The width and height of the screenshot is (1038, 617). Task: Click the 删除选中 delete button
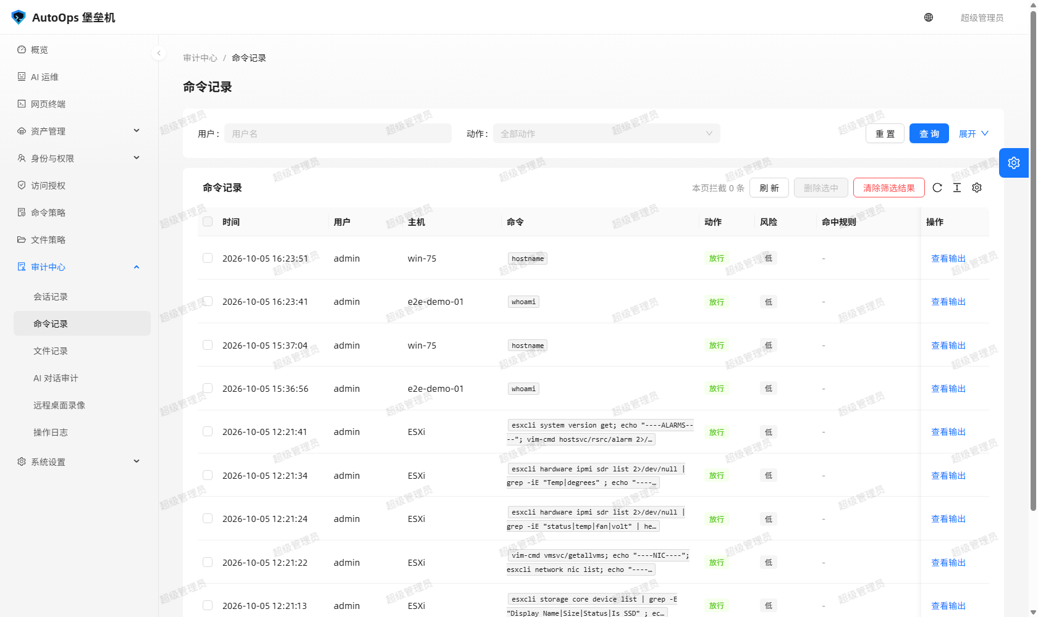pyautogui.click(x=821, y=188)
